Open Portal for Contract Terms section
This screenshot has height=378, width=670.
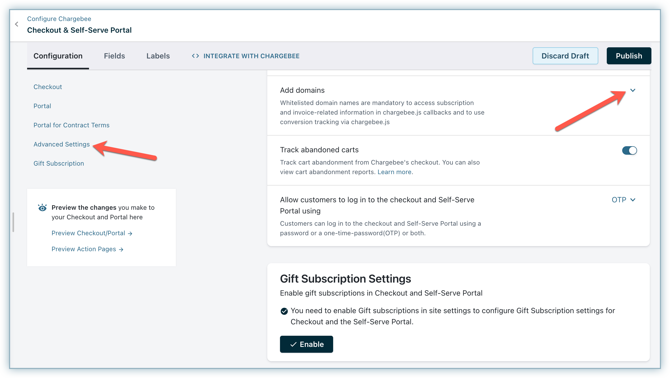[71, 125]
